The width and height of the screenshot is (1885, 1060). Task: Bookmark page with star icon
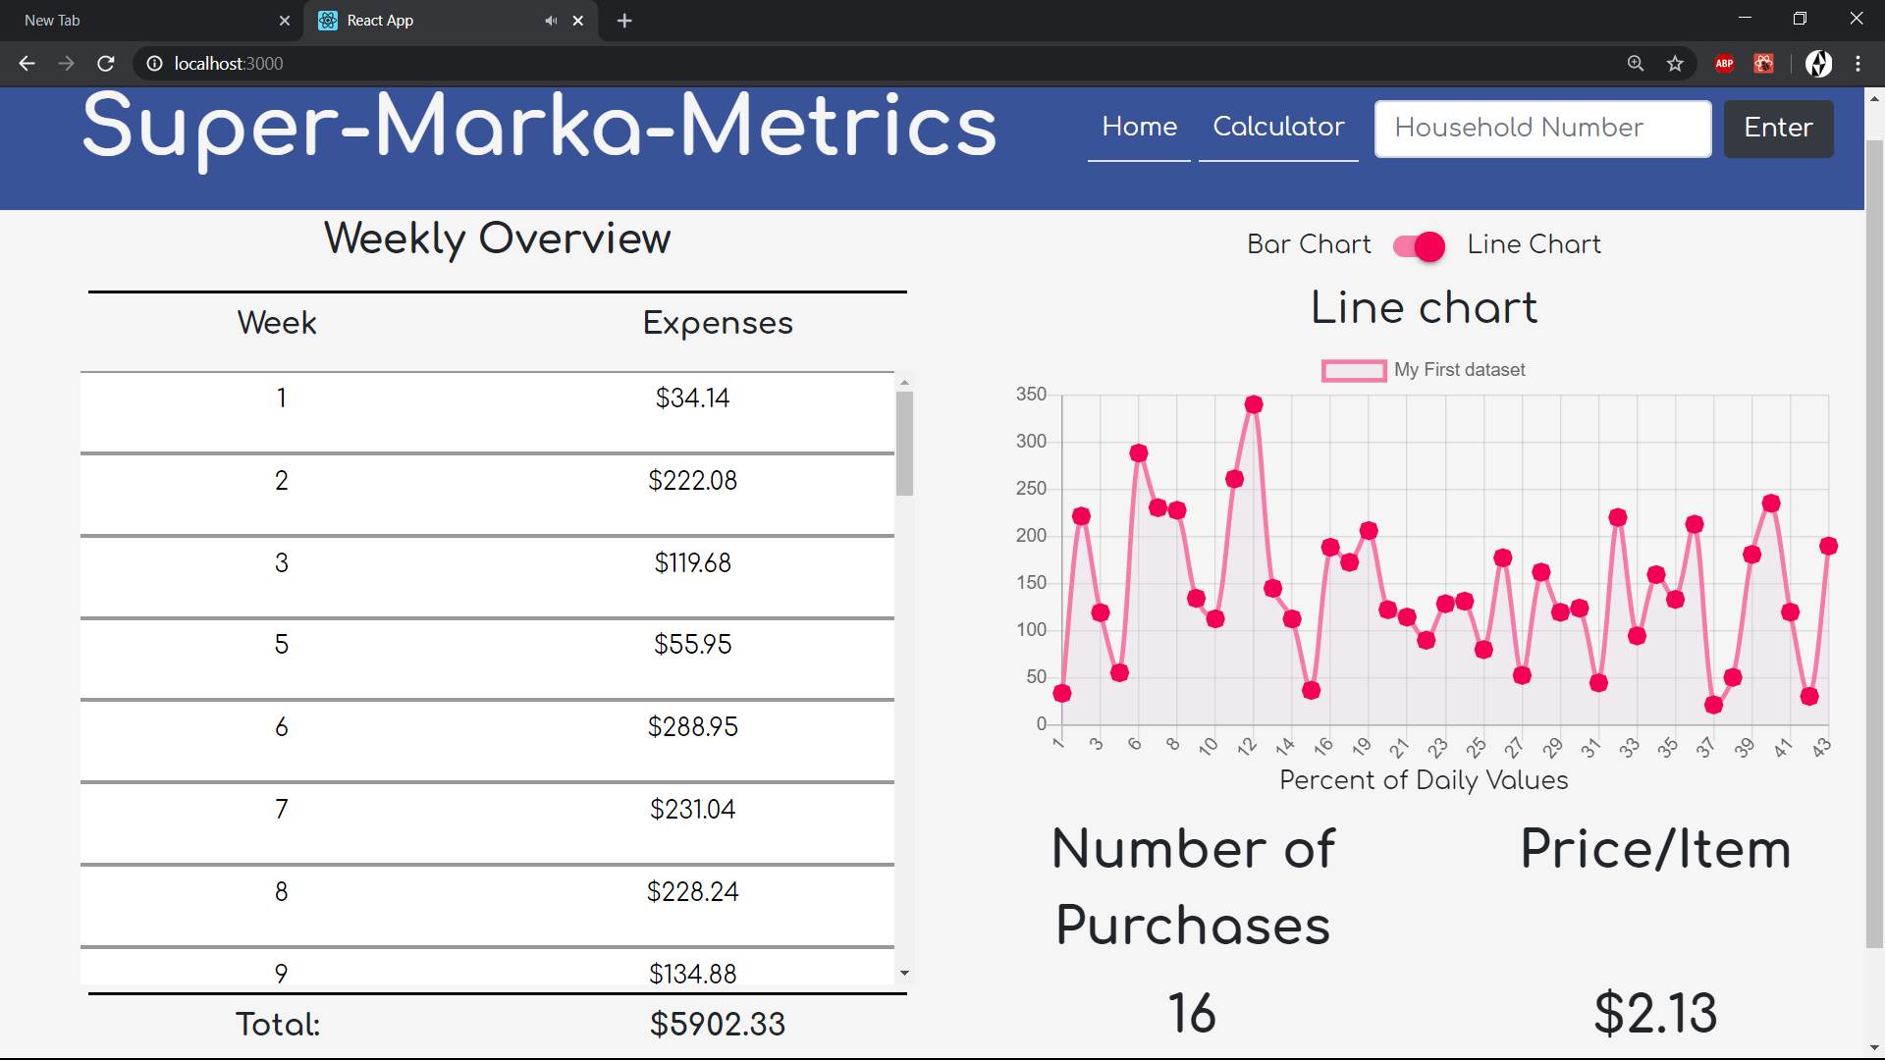pos(1675,64)
